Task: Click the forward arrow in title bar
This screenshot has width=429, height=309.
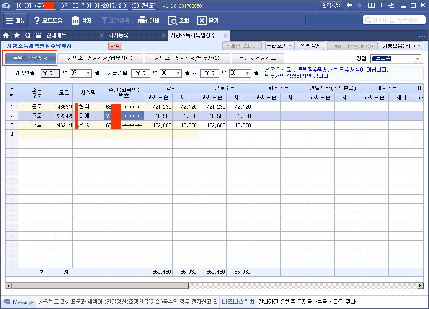Action: [x=359, y=5]
